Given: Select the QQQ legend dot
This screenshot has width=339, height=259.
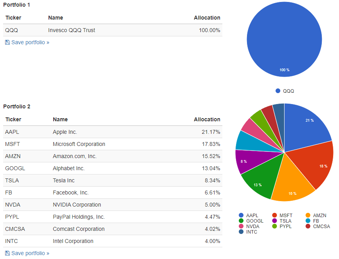Looking at the screenshot, I should click(278, 91).
